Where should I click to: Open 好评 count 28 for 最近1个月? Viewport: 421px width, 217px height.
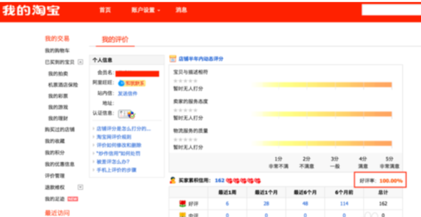point(266,204)
